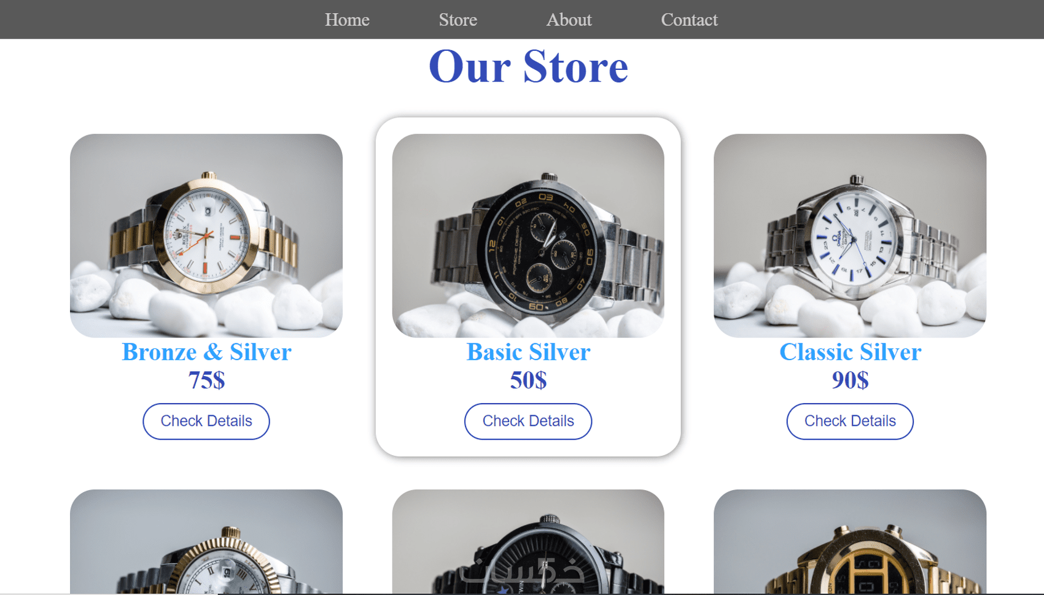1044x595 pixels.
Task: Select the Classic Silver product title
Action: point(850,352)
